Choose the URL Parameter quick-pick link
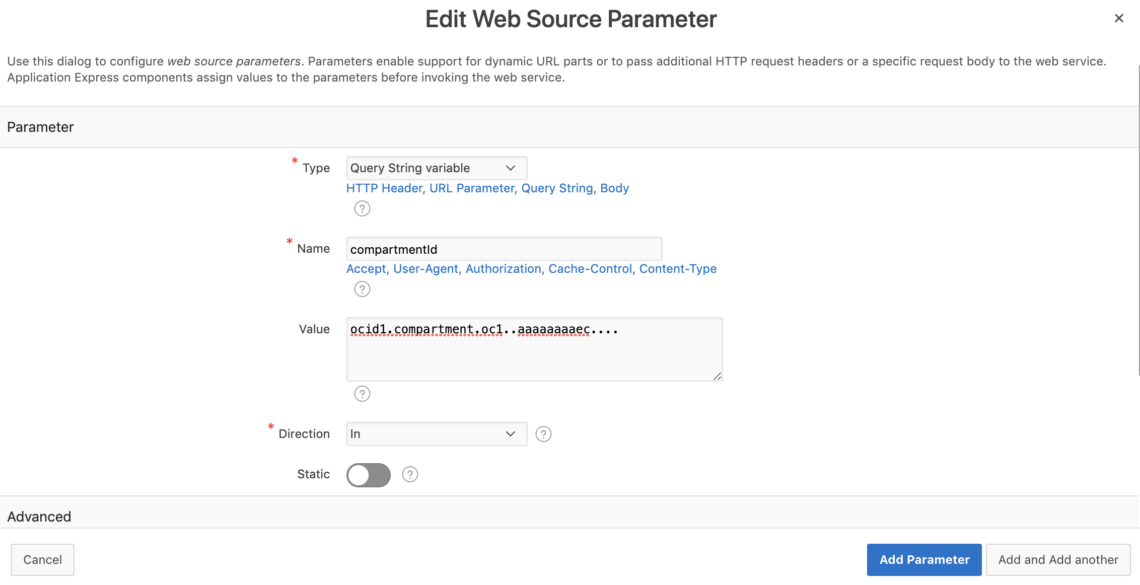The width and height of the screenshot is (1140, 585). tap(472, 188)
